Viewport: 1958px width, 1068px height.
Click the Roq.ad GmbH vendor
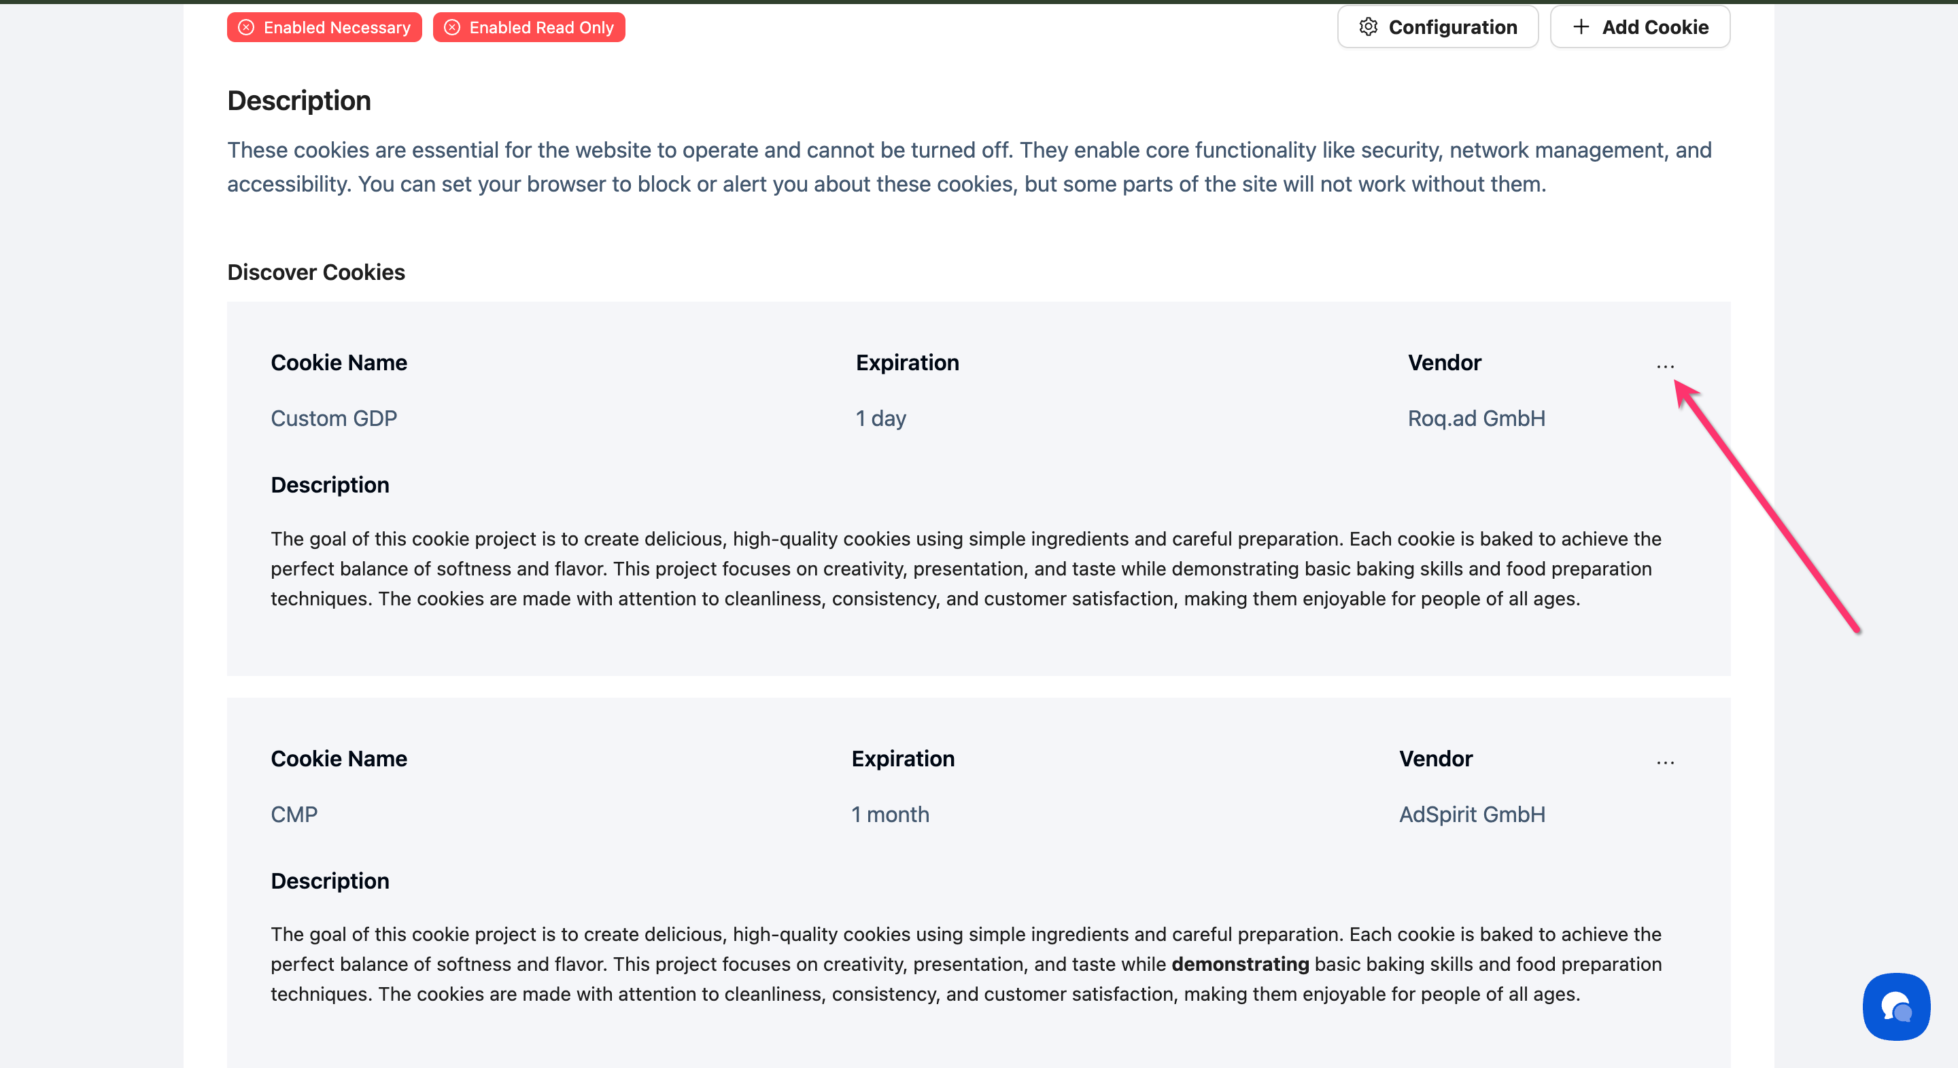point(1476,419)
